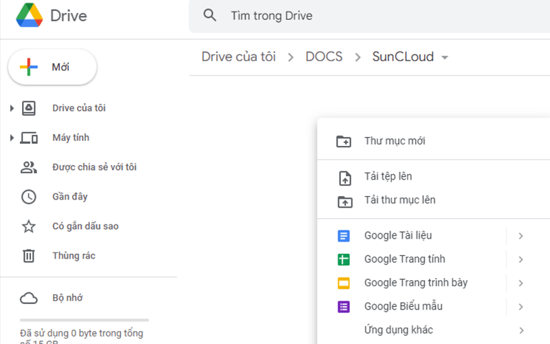Open Thùng rác trash
The image size is (550, 344).
tap(74, 255)
